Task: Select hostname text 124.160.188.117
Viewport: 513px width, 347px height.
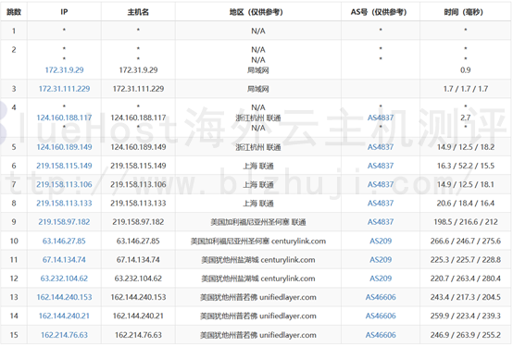Action: pos(138,118)
